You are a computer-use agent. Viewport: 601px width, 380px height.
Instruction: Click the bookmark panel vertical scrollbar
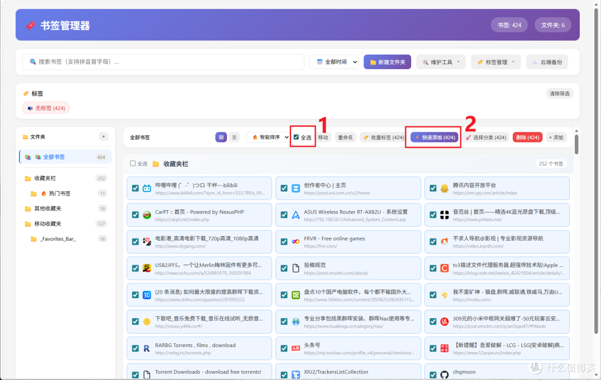click(577, 144)
